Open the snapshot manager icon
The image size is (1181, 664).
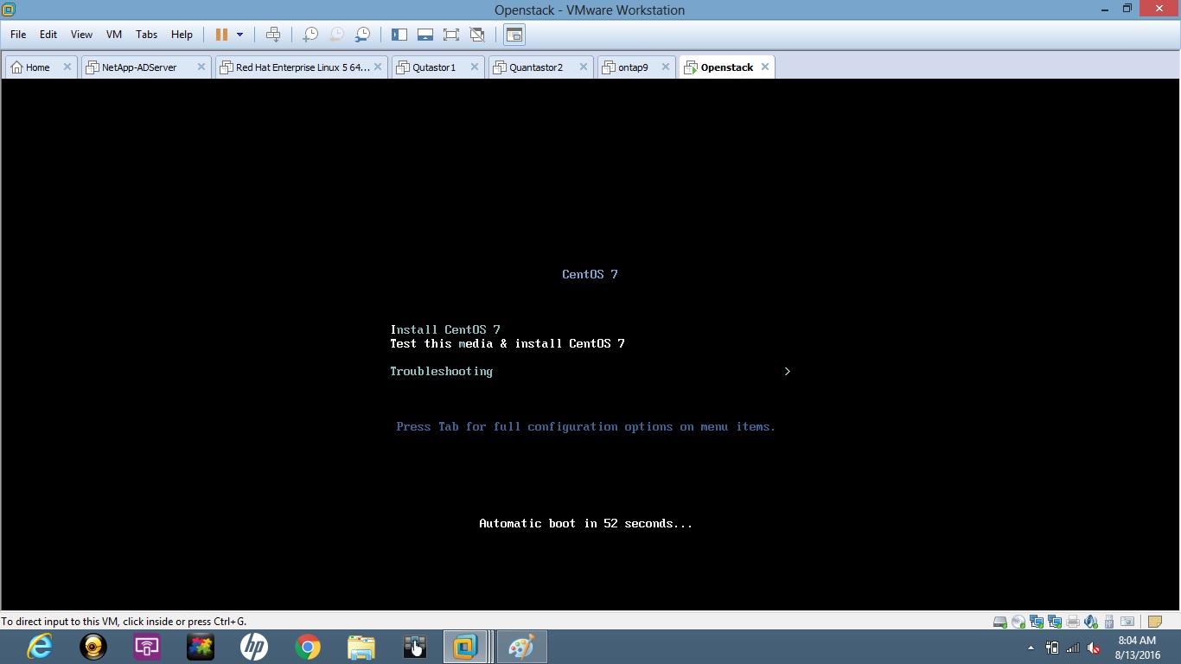click(x=363, y=35)
